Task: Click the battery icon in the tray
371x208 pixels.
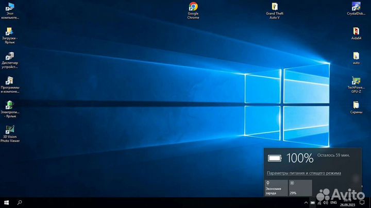Action: [313, 202]
